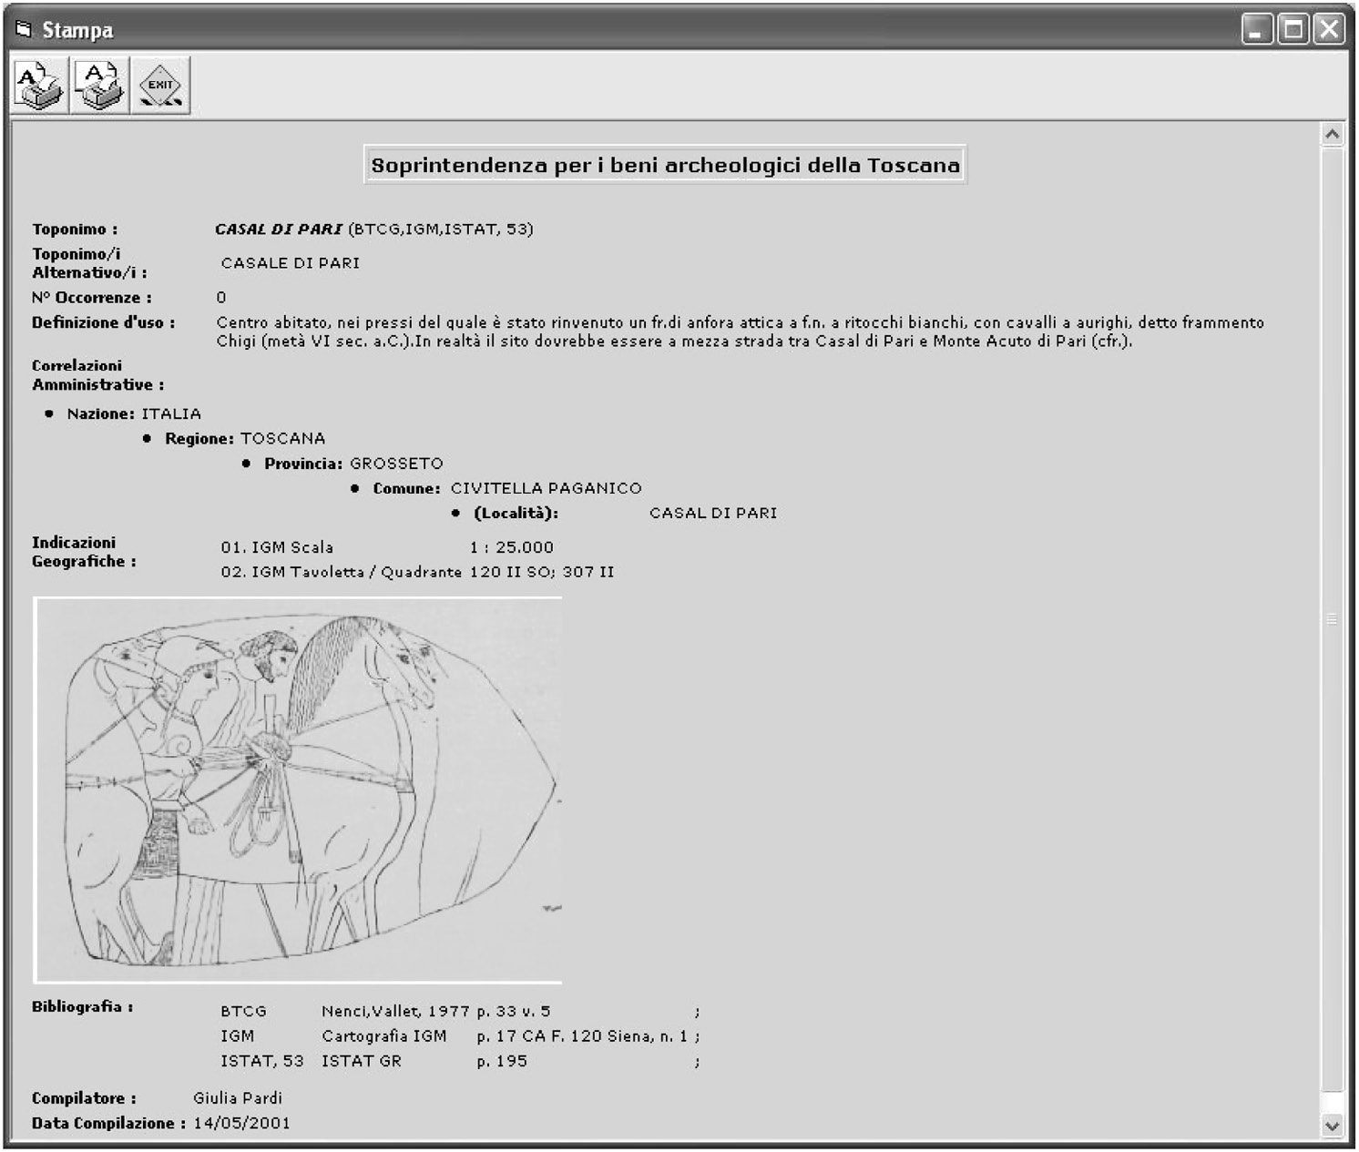Screen dimensions: 1359x1152
Task: Click the first printer icon in the toolbar
Action: (39, 86)
